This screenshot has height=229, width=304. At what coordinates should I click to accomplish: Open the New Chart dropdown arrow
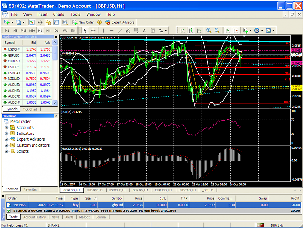coord(12,22)
